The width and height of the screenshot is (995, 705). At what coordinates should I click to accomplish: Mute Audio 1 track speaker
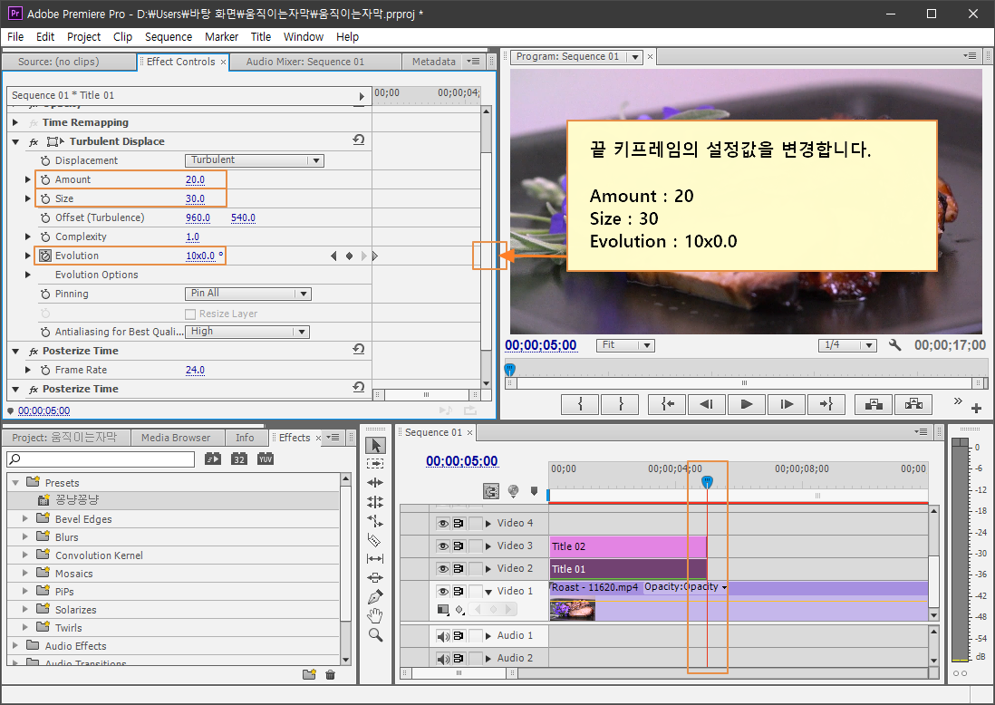pyautogui.click(x=443, y=636)
